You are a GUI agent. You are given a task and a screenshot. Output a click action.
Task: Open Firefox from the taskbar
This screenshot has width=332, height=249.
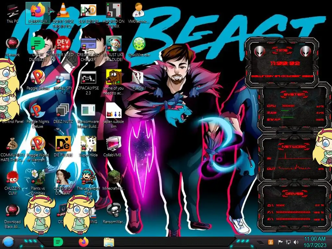[84, 242]
